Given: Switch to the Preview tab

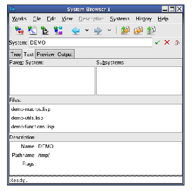Looking at the screenshot, I should [46, 54].
